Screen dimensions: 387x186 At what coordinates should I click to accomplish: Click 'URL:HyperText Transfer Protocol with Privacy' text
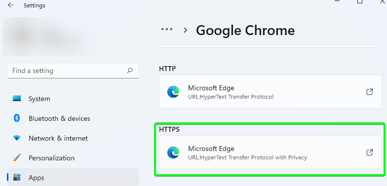(248, 157)
